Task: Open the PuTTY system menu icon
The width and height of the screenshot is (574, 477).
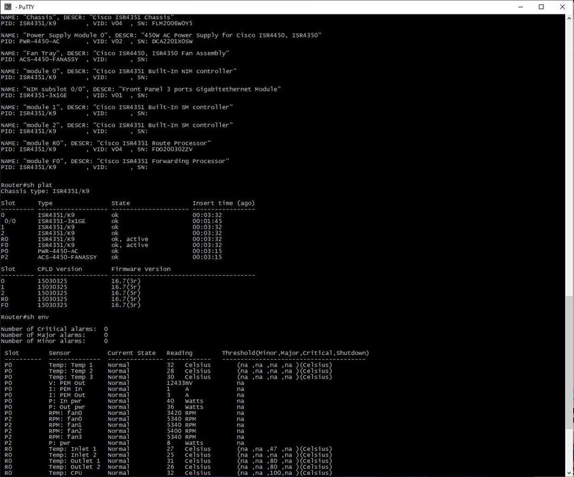Action: point(7,7)
